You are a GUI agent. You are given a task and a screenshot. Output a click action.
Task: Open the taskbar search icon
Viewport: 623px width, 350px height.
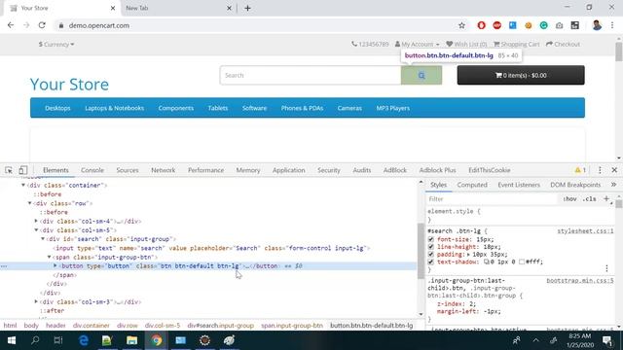pos(35,340)
